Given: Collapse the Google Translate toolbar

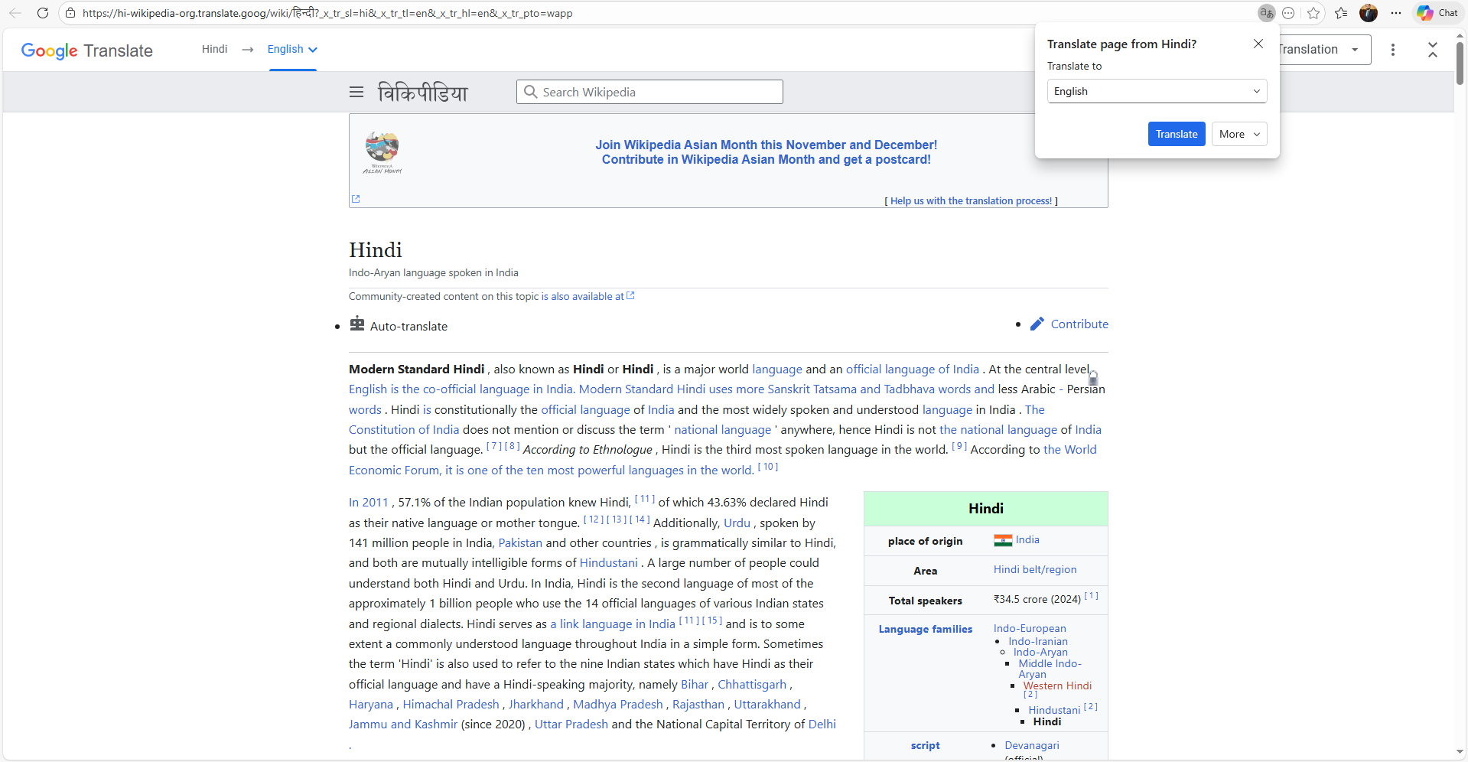Looking at the screenshot, I should point(1432,50).
